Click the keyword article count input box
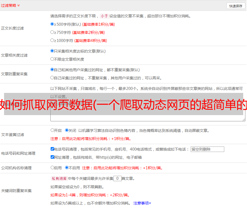Image resolution: width=247 pixels, height=208 pixels. click(x=117, y=178)
